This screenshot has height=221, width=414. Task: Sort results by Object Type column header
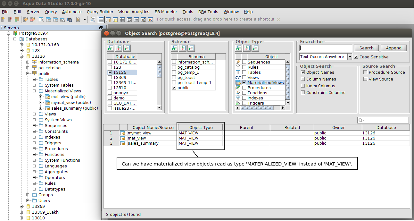coord(201,127)
